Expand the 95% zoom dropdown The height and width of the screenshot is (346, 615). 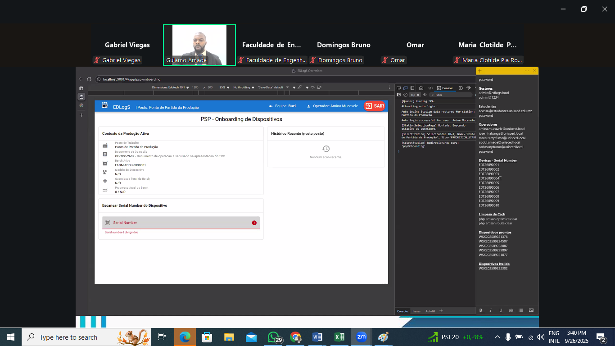(224, 87)
